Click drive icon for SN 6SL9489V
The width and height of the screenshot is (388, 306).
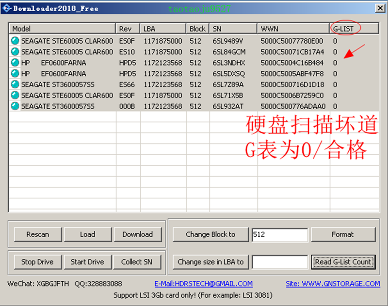tap(15, 41)
